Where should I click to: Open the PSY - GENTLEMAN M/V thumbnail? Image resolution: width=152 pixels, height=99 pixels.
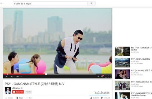(123, 63)
